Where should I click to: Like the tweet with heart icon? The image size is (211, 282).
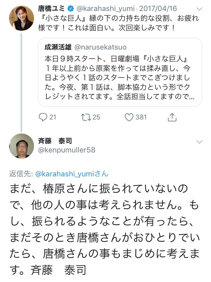coord(129,117)
